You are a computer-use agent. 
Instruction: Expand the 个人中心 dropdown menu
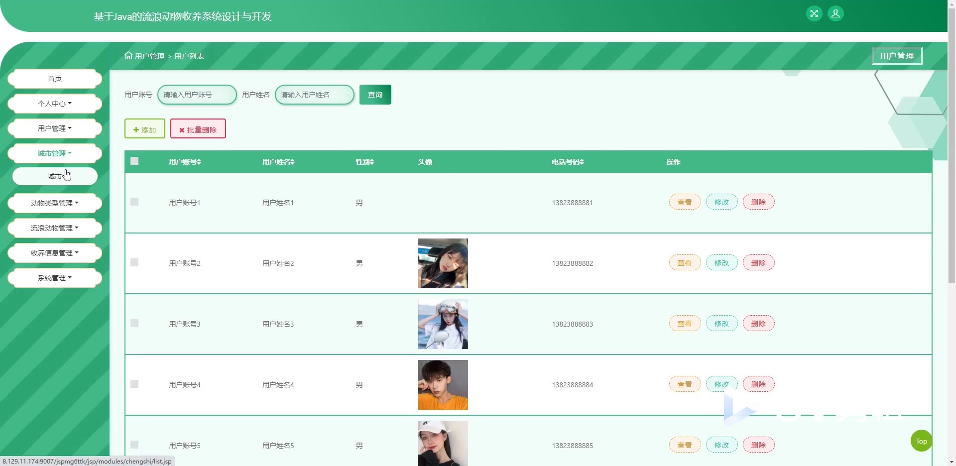pyautogui.click(x=55, y=104)
